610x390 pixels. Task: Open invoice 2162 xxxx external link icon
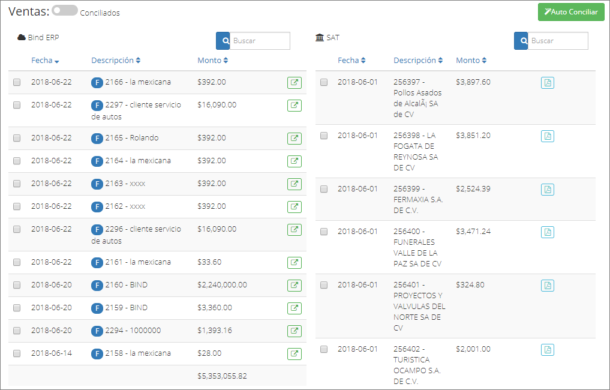click(x=294, y=206)
